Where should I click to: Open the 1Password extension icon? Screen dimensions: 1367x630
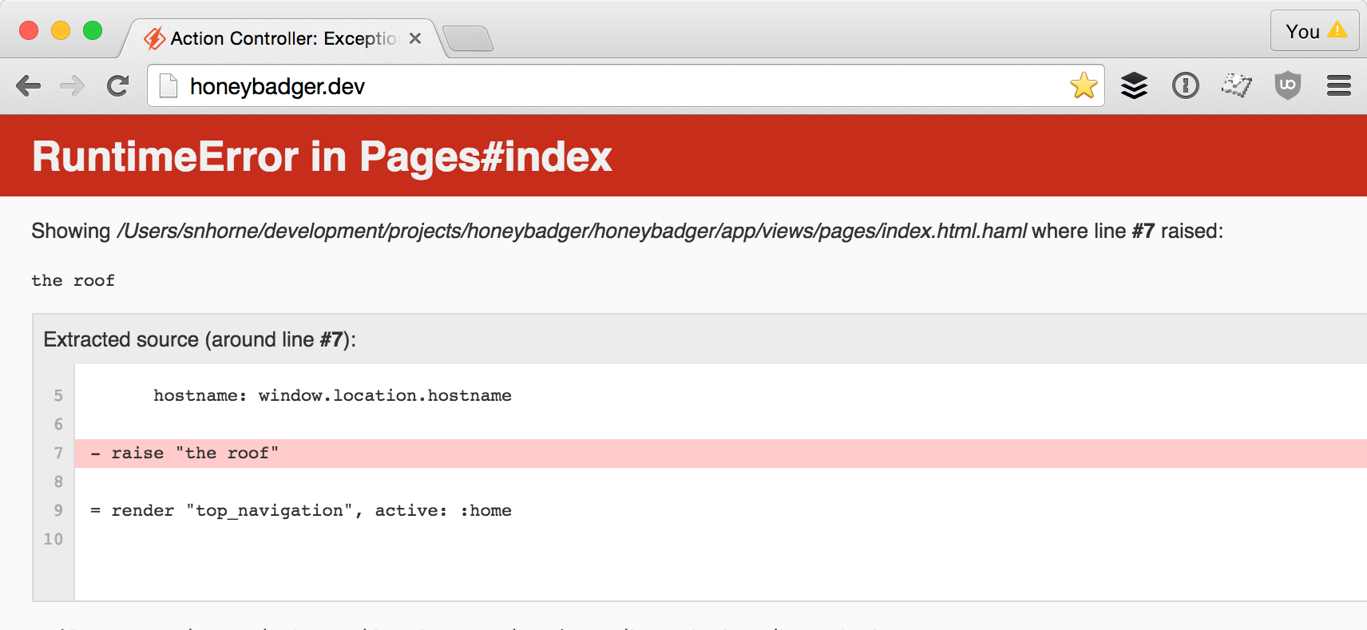click(1185, 85)
